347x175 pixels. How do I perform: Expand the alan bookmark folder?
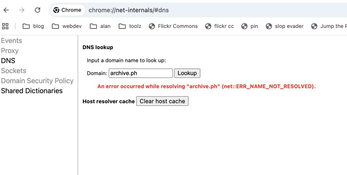pyautogui.click(x=100, y=26)
